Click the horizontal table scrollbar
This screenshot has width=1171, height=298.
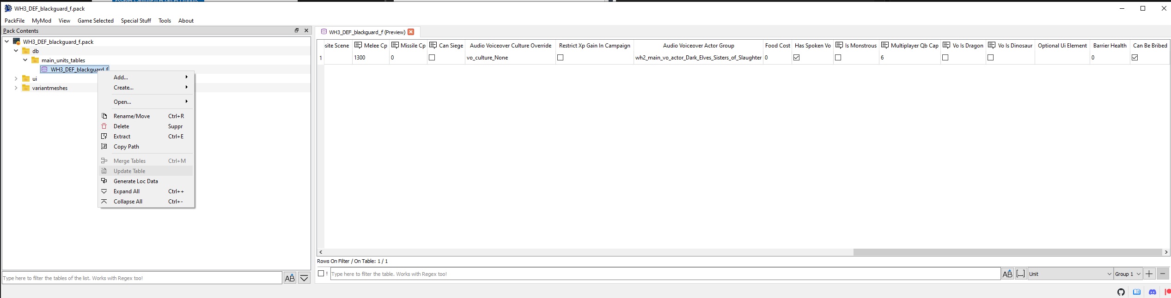(1006, 252)
